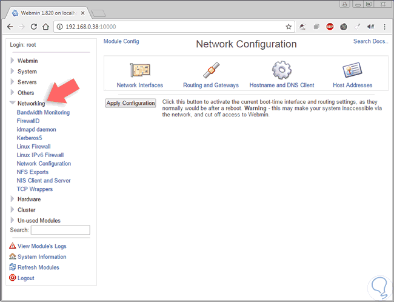Click the first extension icon right of the bookmark star
394x302 pixels.
coord(302,27)
